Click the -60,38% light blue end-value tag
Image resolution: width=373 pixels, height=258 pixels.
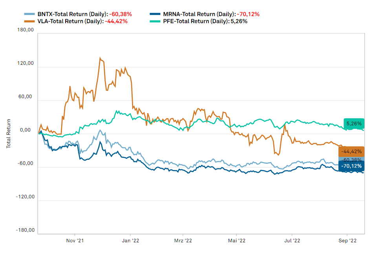click(x=351, y=159)
